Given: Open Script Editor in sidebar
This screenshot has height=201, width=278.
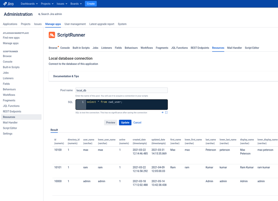Looking at the screenshot, I should click(10, 128).
